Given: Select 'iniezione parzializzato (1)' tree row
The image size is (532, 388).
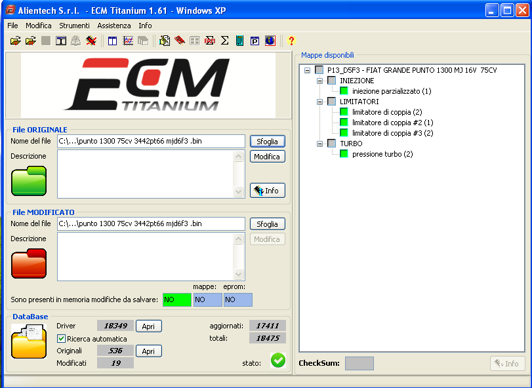Looking at the screenshot, I should (392, 91).
